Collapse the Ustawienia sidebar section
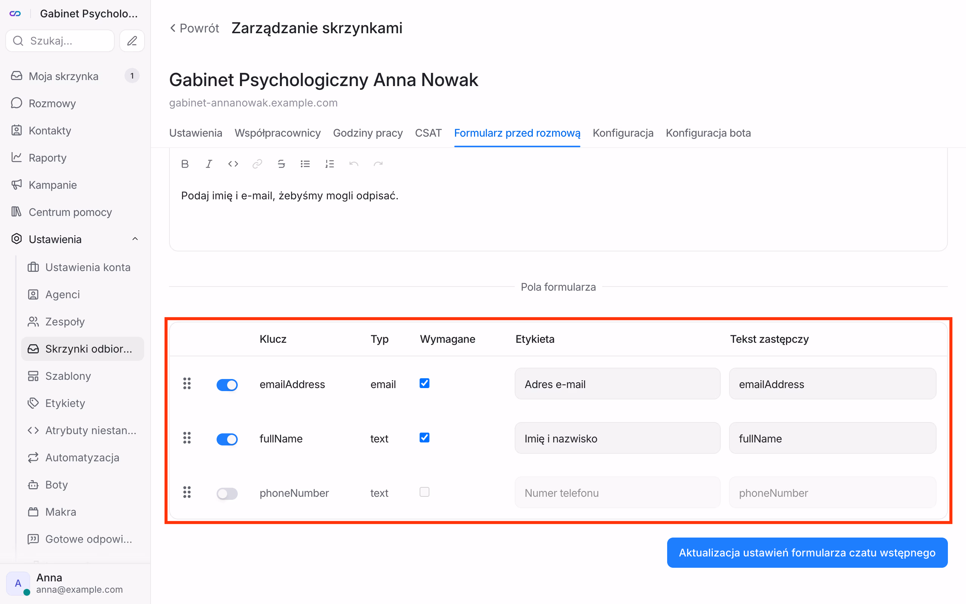 click(135, 239)
